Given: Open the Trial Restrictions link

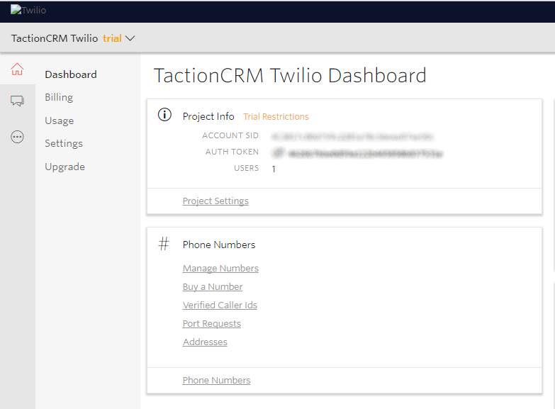Looking at the screenshot, I should tap(276, 116).
